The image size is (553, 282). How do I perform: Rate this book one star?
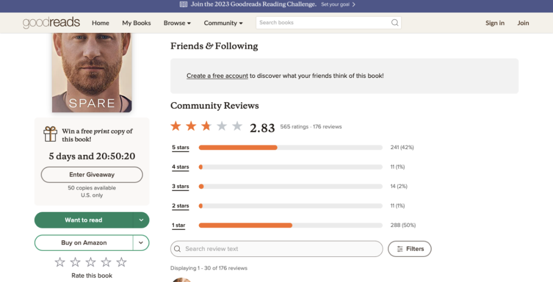point(60,262)
